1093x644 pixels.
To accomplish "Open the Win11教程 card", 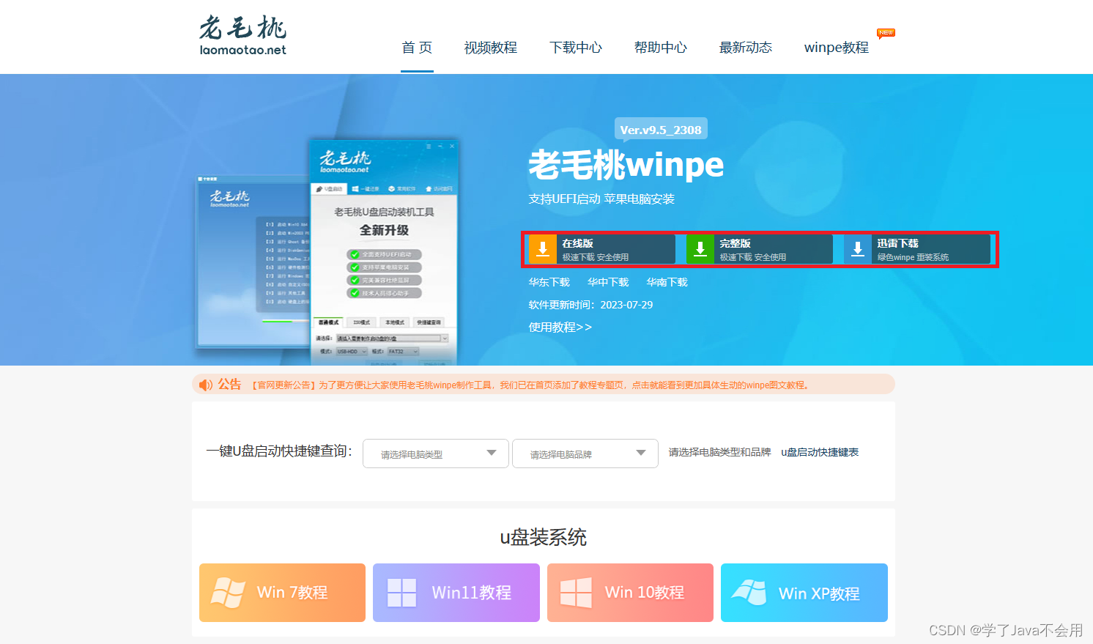I will click(x=456, y=593).
